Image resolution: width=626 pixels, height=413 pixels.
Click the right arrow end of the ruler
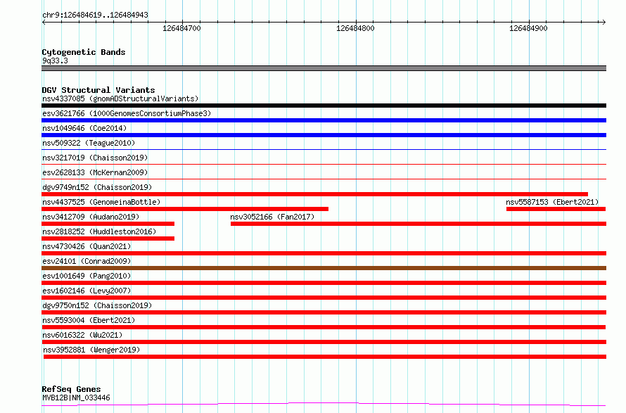(603, 22)
